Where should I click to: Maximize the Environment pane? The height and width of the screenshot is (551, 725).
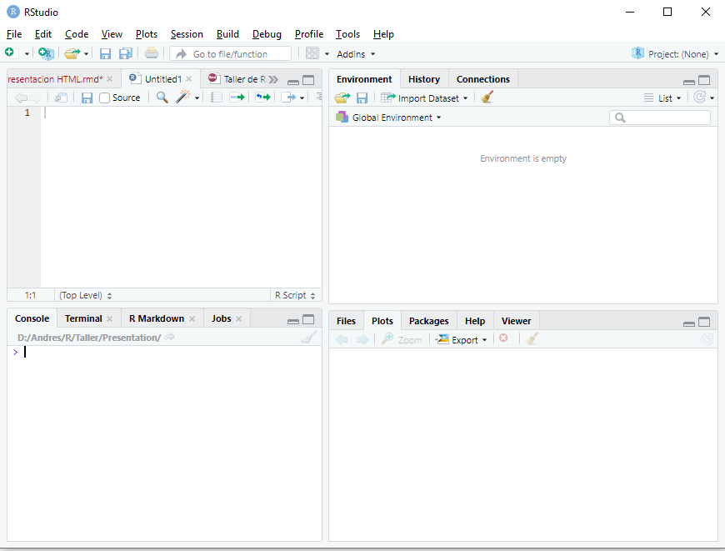pos(704,80)
